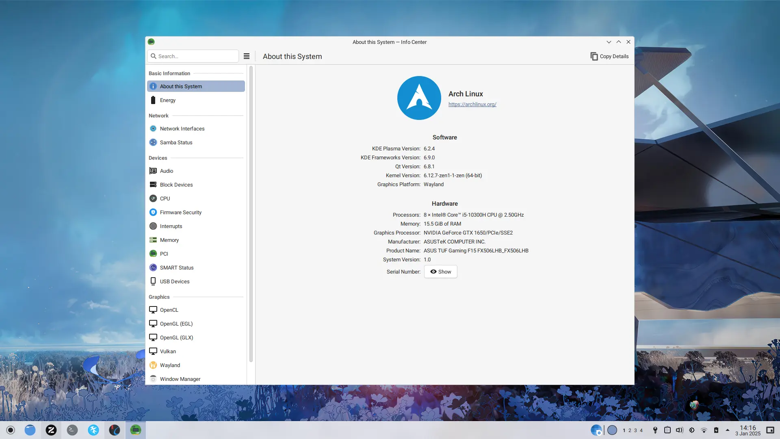Open the application launcher in the taskbar
This screenshot has width=780, height=439.
(x=11, y=430)
